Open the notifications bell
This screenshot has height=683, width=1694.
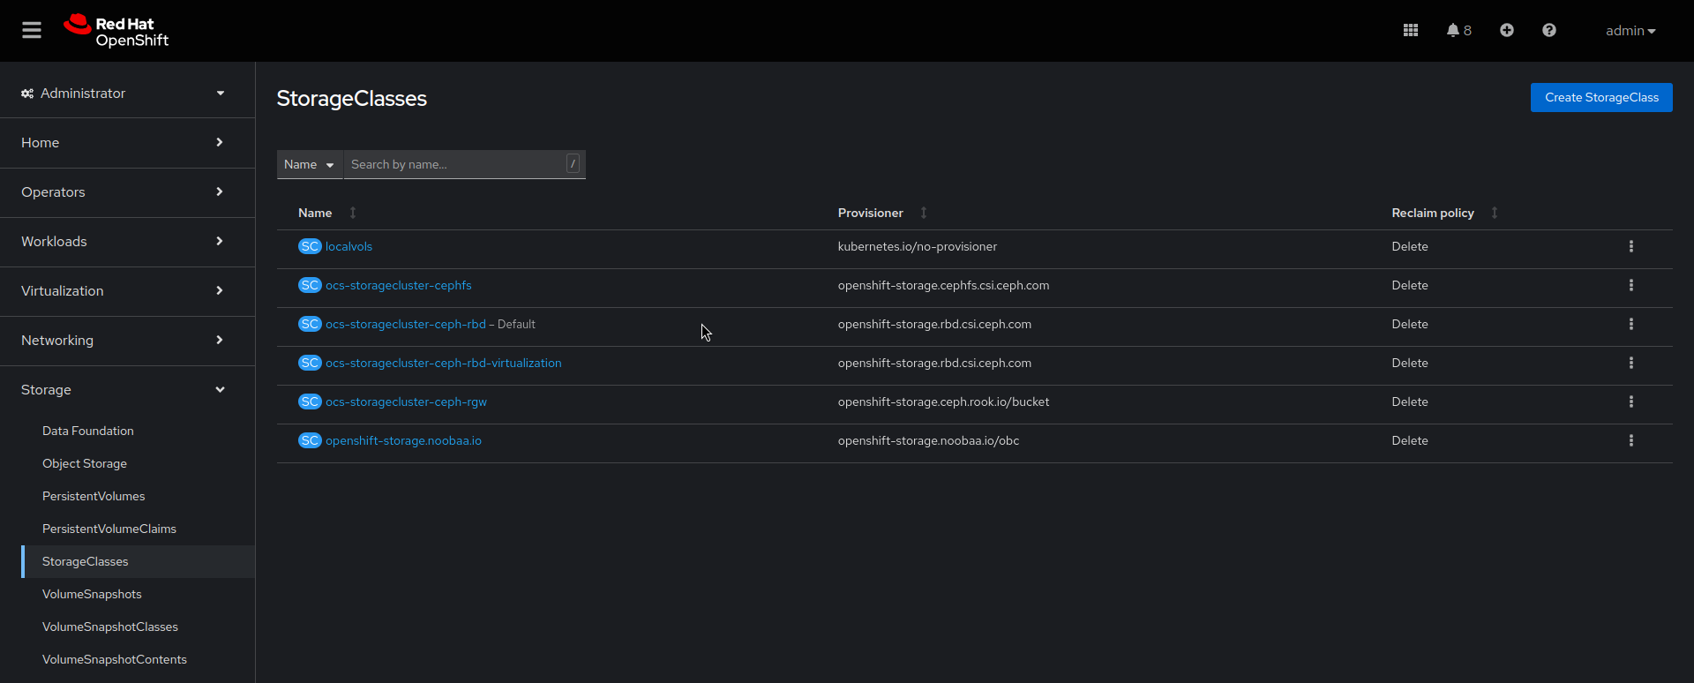(x=1458, y=31)
